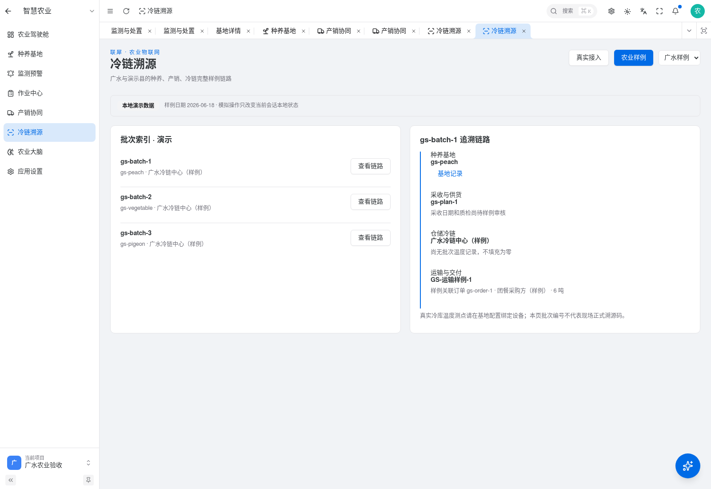Open user avatar 农
The height and width of the screenshot is (489, 711).
tap(698, 11)
